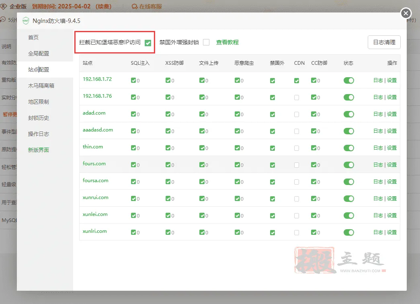The image size is (420, 304).
Task: Click the CC防御 column header
Action: [x=319, y=63]
